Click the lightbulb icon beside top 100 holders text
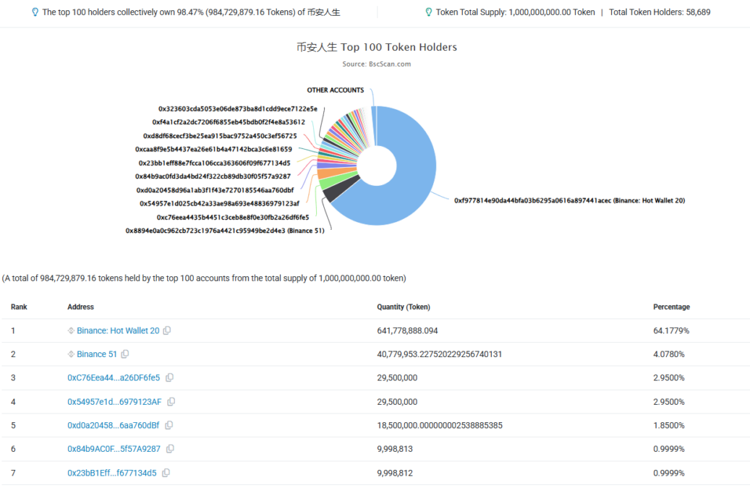The height and width of the screenshot is (488, 750). (35, 12)
